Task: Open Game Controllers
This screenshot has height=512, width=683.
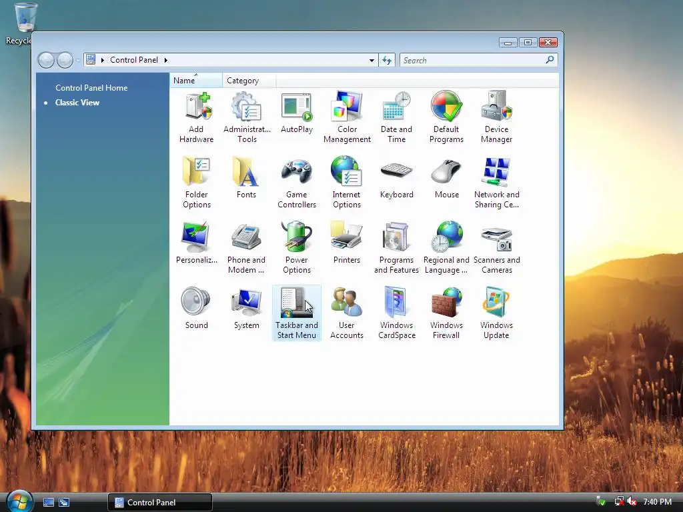Action: [297, 183]
